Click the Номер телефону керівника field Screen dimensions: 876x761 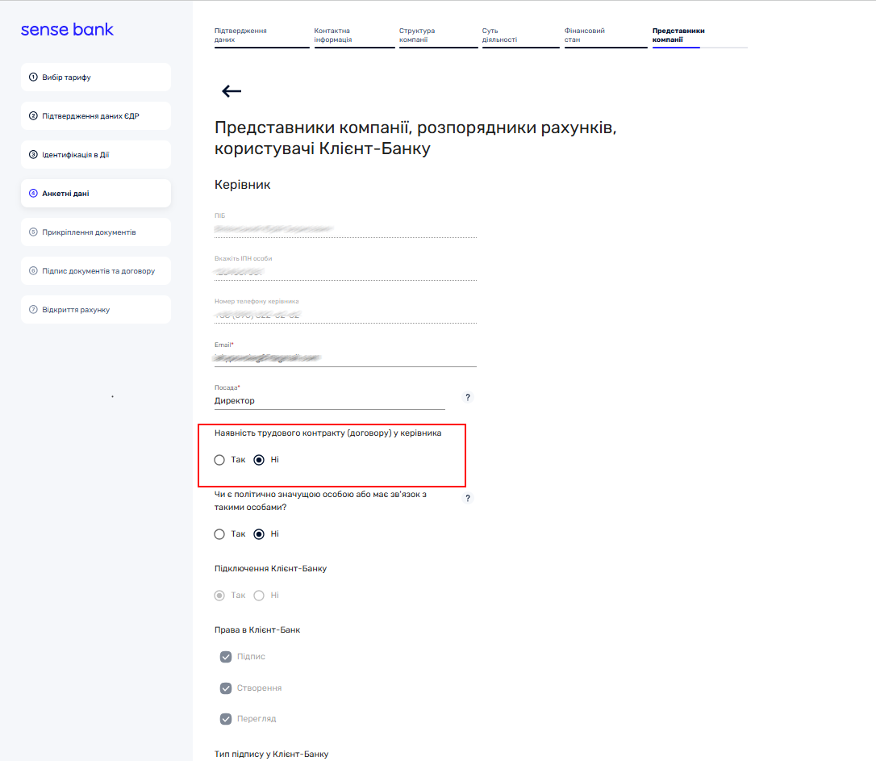click(345, 315)
